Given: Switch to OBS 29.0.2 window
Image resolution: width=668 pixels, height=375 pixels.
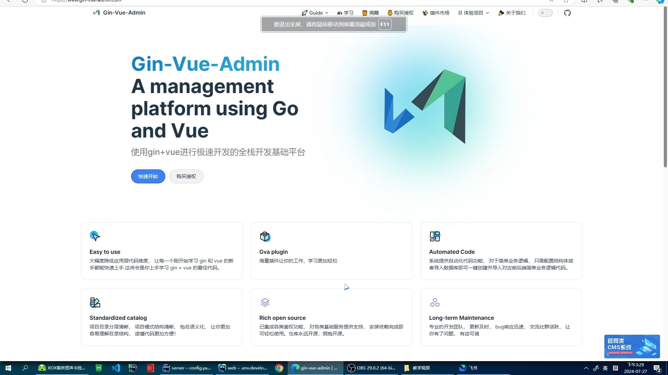Looking at the screenshot, I should 372,368.
